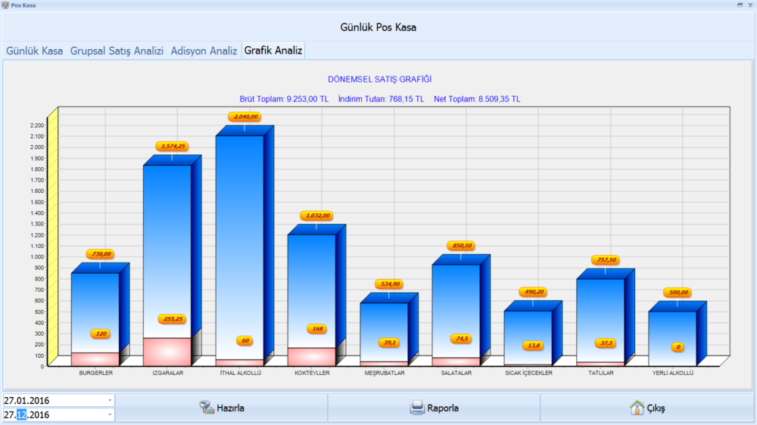Click the YERLİ ALKOLLÜ blue bar

tap(672, 333)
